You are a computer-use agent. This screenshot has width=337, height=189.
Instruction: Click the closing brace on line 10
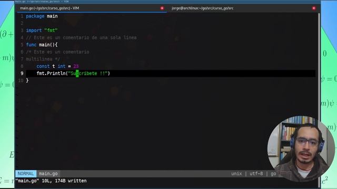click(x=27, y=80)
